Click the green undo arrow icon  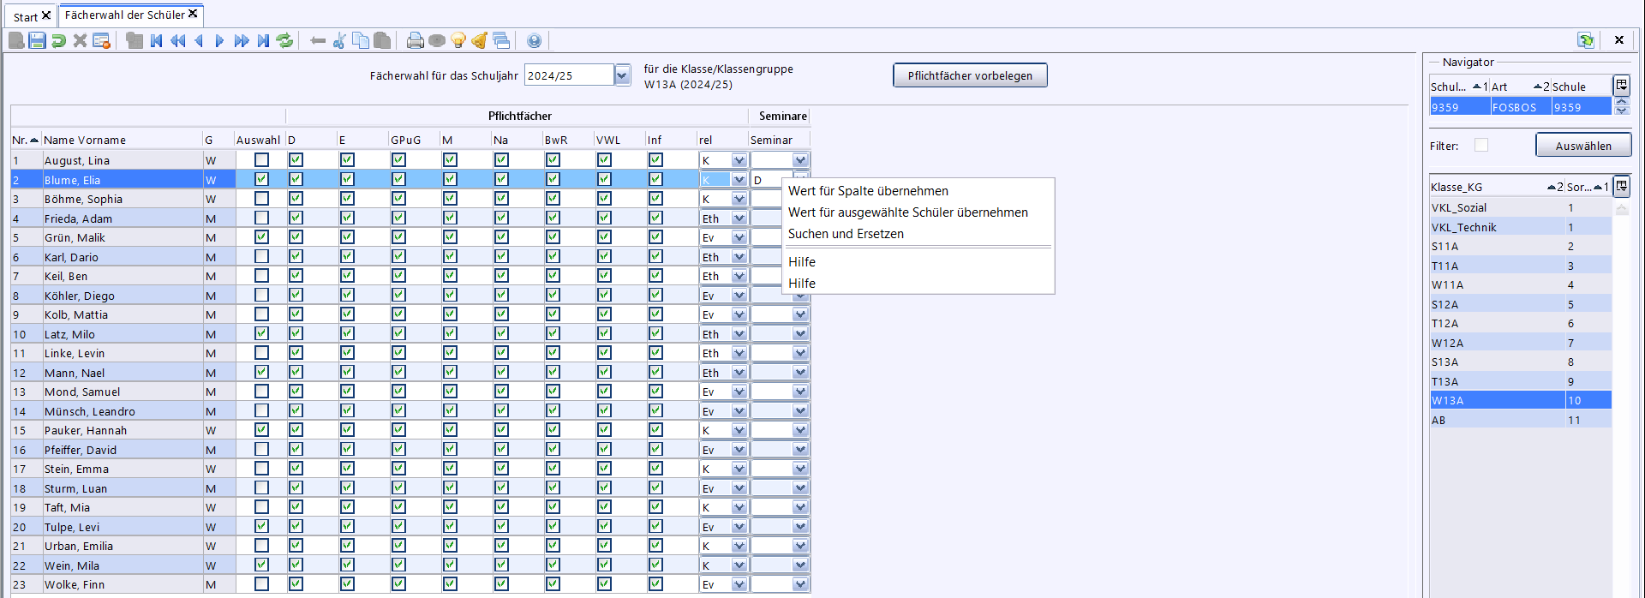(x=58, y=40)
